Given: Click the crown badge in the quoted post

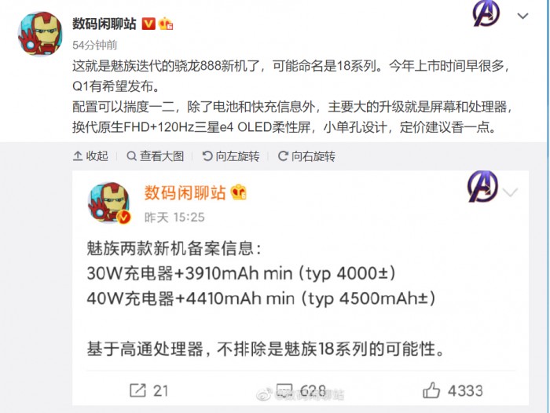Looking at the screenshot, I should [239, 192].
